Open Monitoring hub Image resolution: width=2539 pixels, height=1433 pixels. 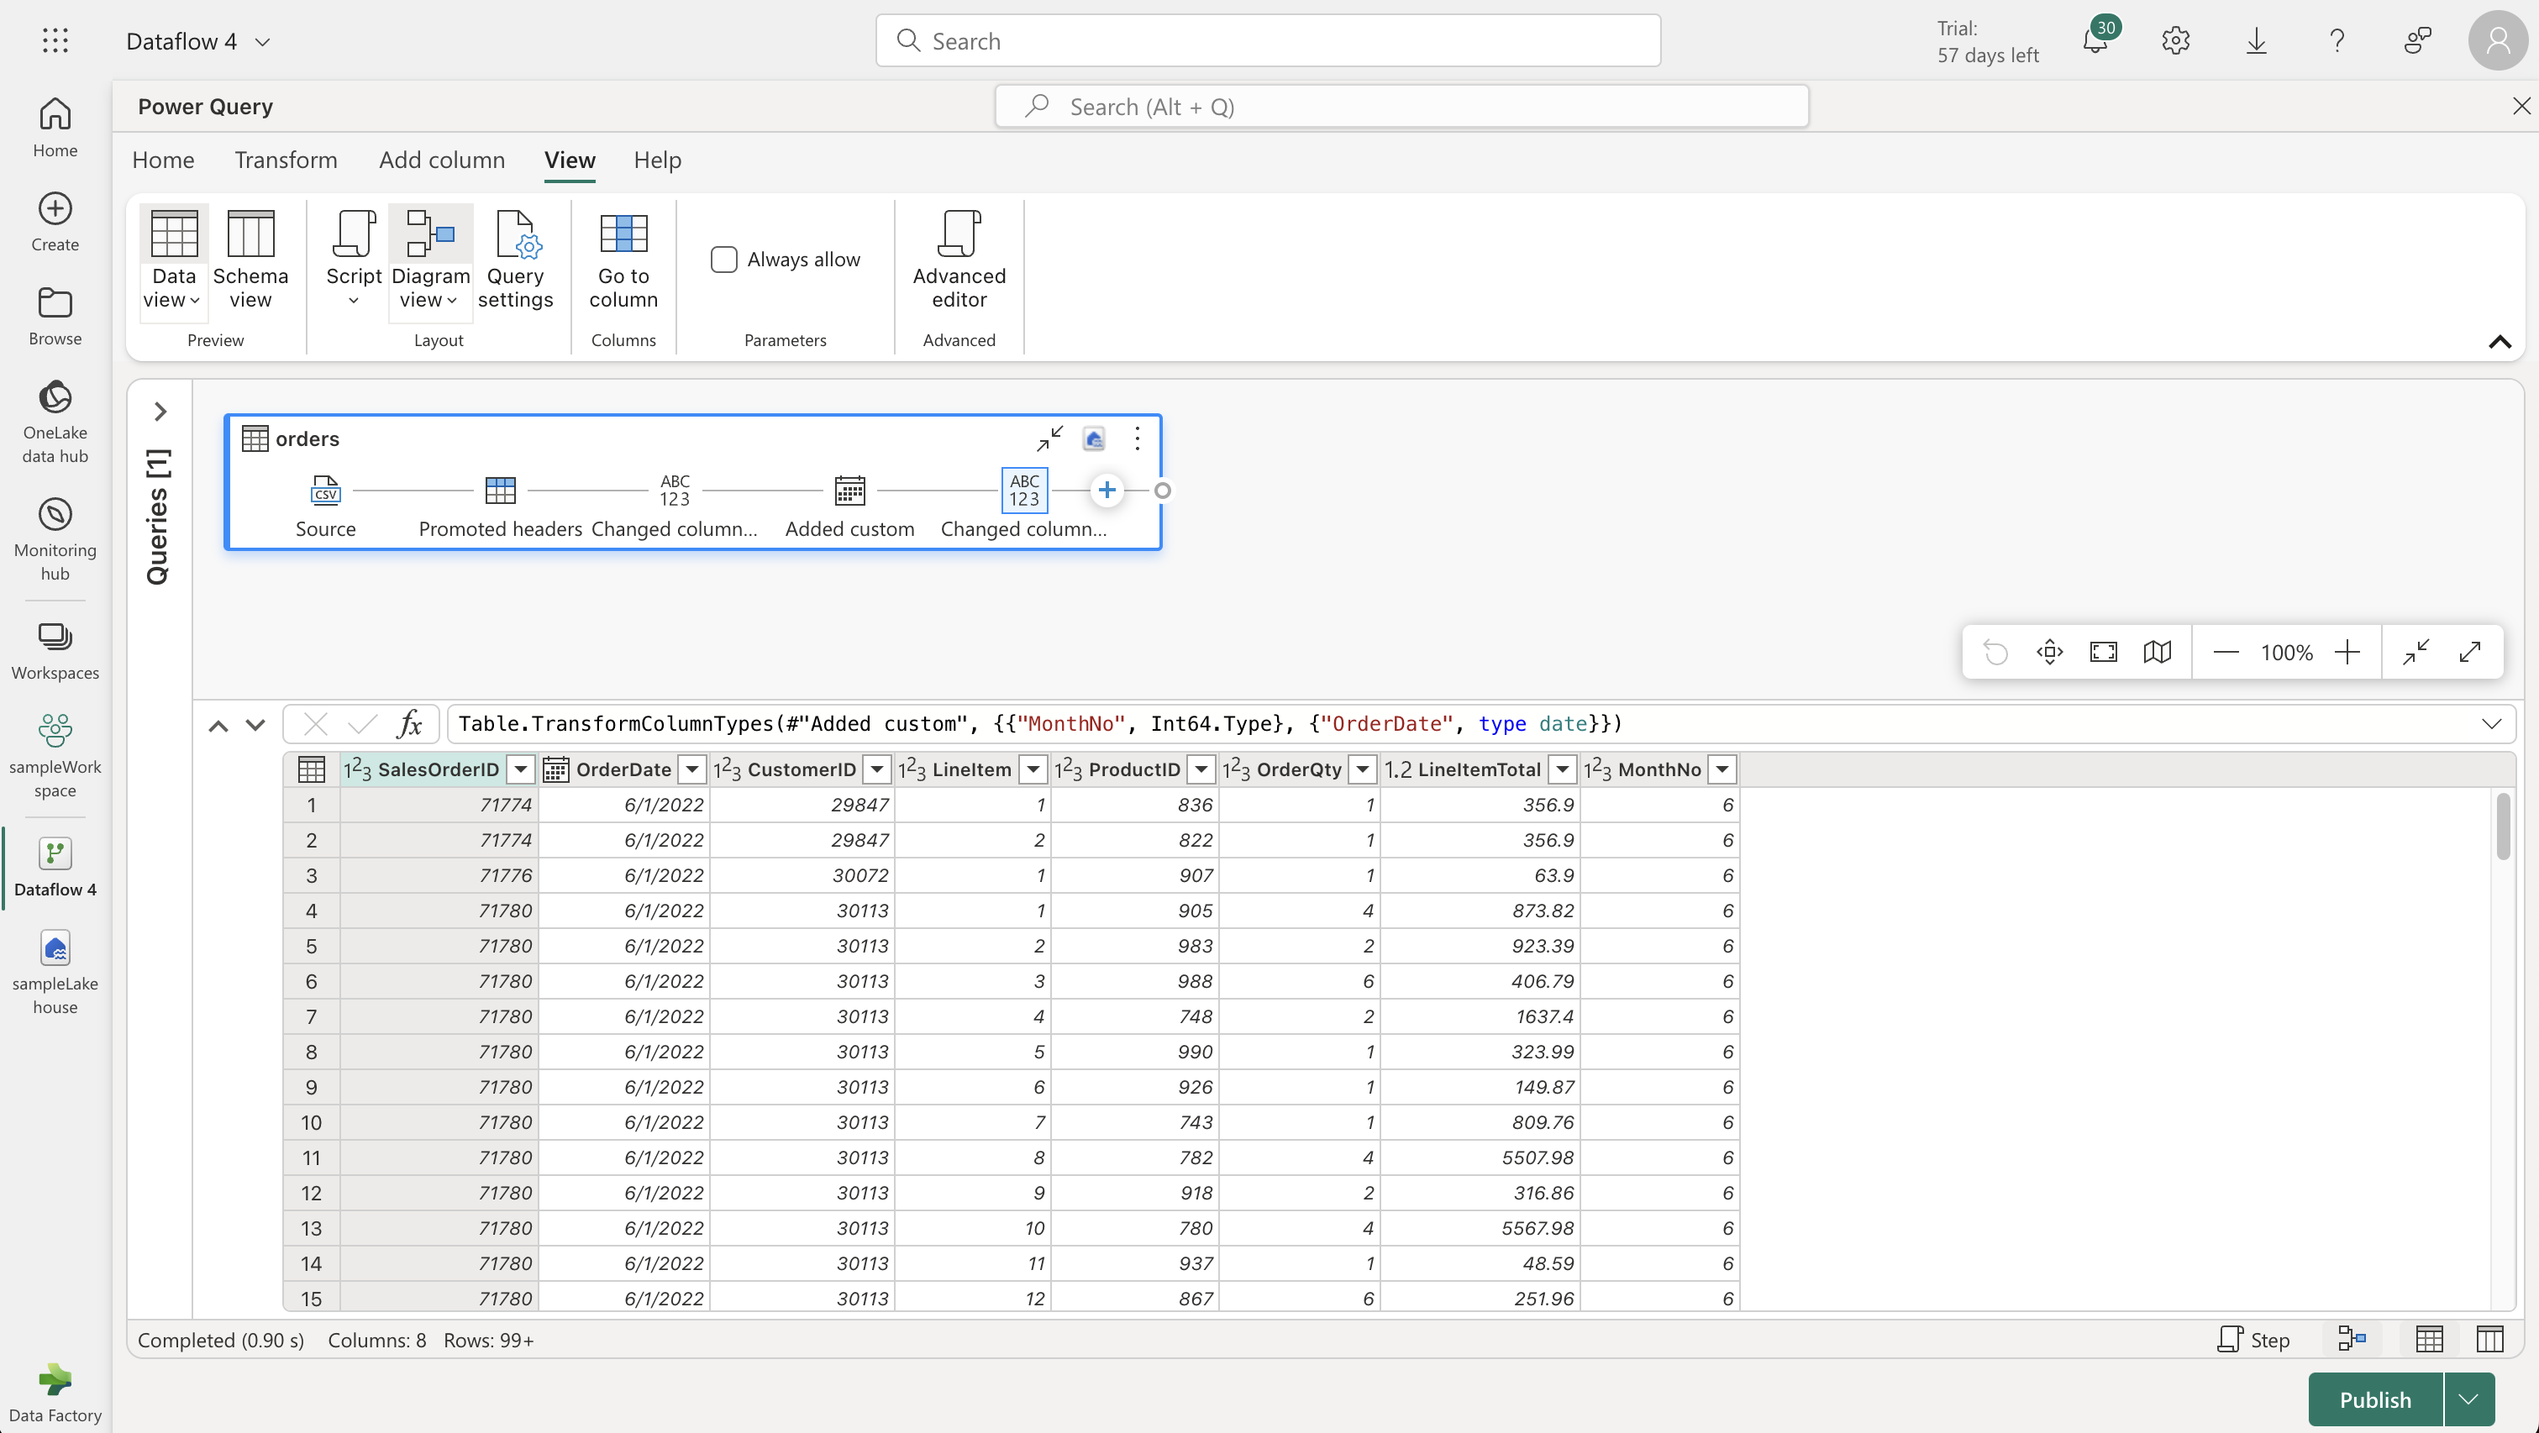(55, 539)
